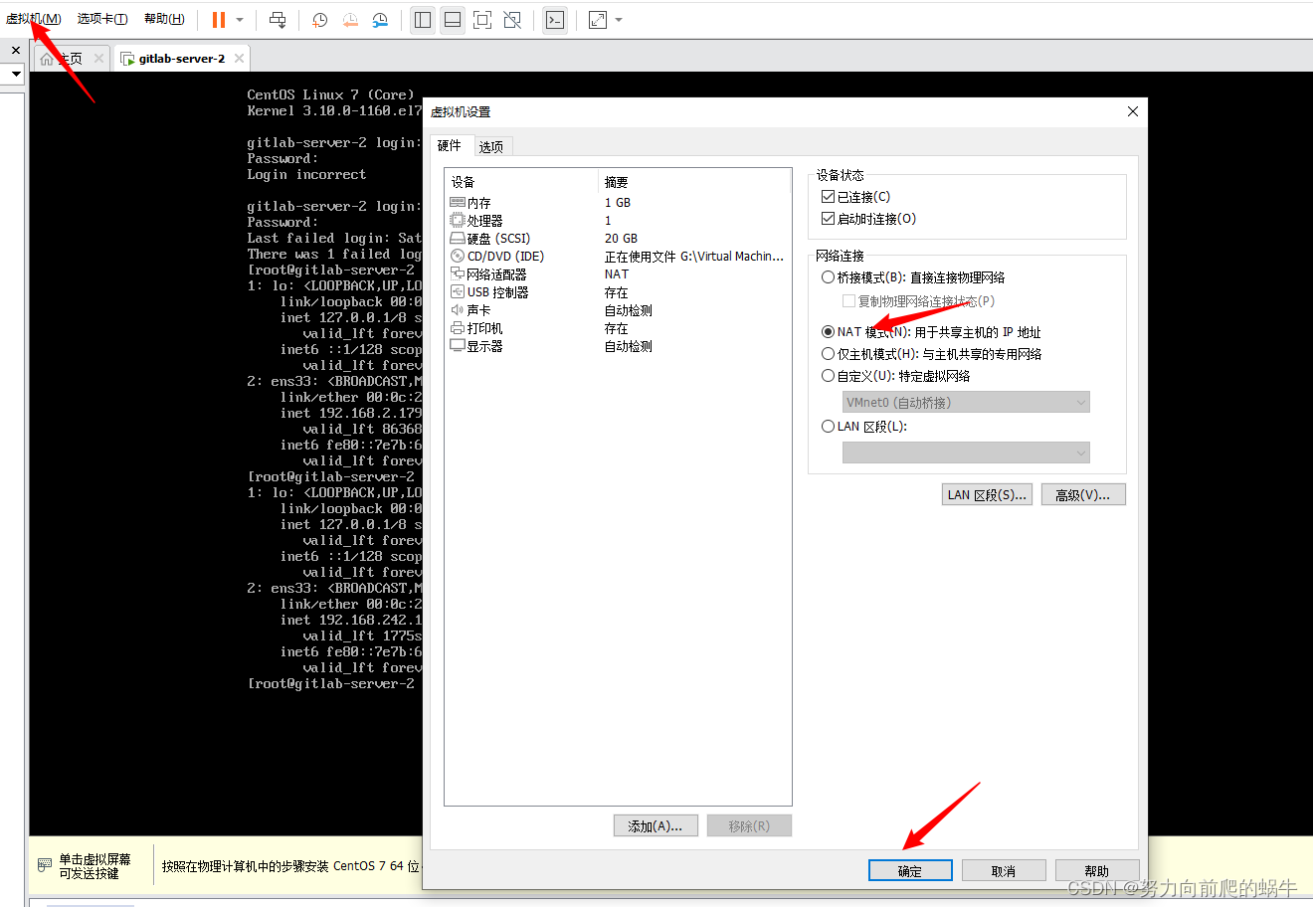
Task: Select the bridged mode (桥接模式) radio button
Action: [828, 277]
